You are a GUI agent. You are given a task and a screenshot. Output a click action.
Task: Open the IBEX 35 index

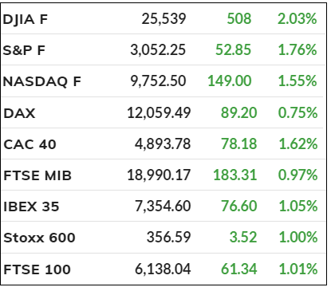pyautogui.click(x=31, y=206)
